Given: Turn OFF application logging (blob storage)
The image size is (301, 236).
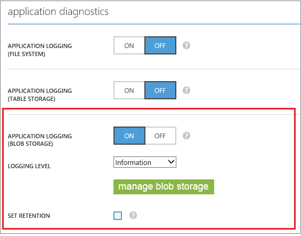Looking at the screenshot, I should (160, 136).
